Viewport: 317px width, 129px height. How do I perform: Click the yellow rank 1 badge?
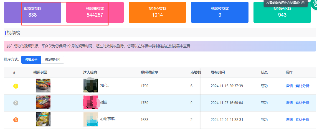(16, 86)
